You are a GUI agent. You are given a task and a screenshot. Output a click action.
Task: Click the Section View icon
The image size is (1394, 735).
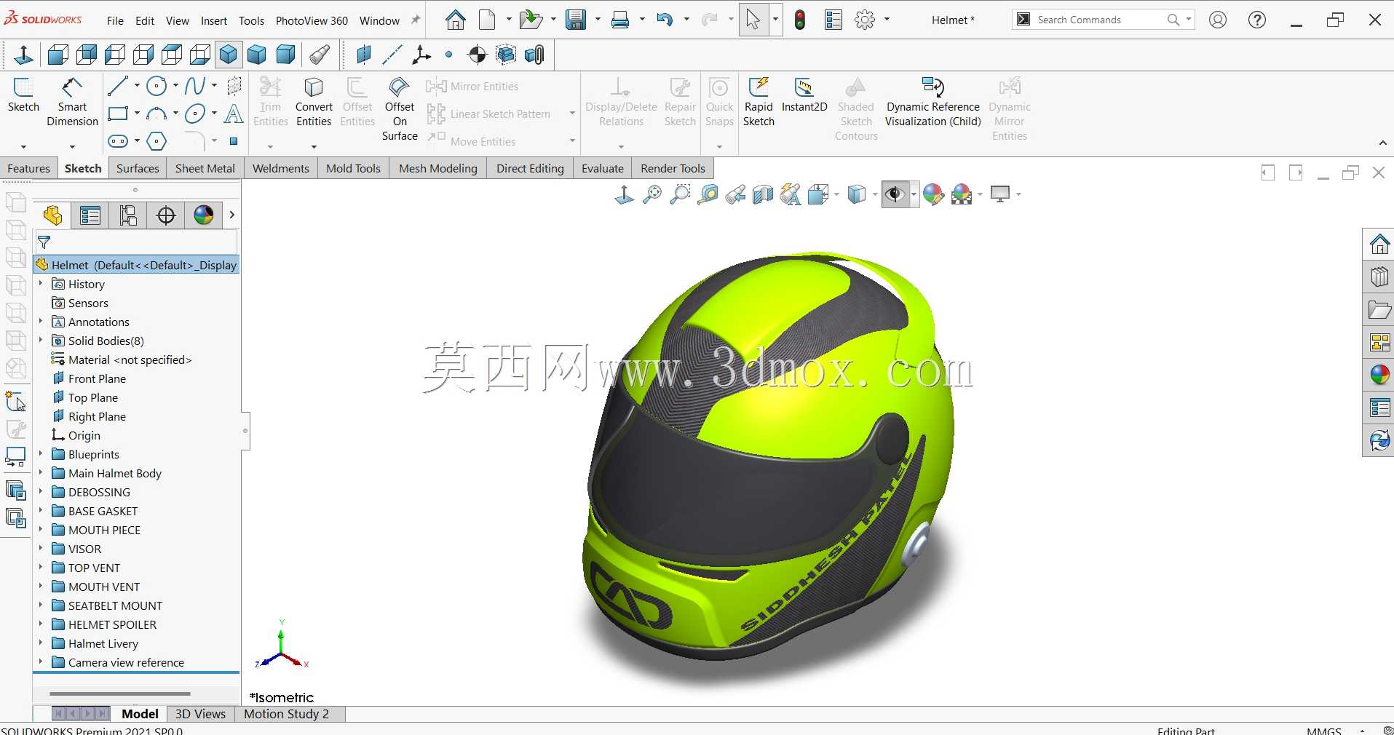pos(763,194)
